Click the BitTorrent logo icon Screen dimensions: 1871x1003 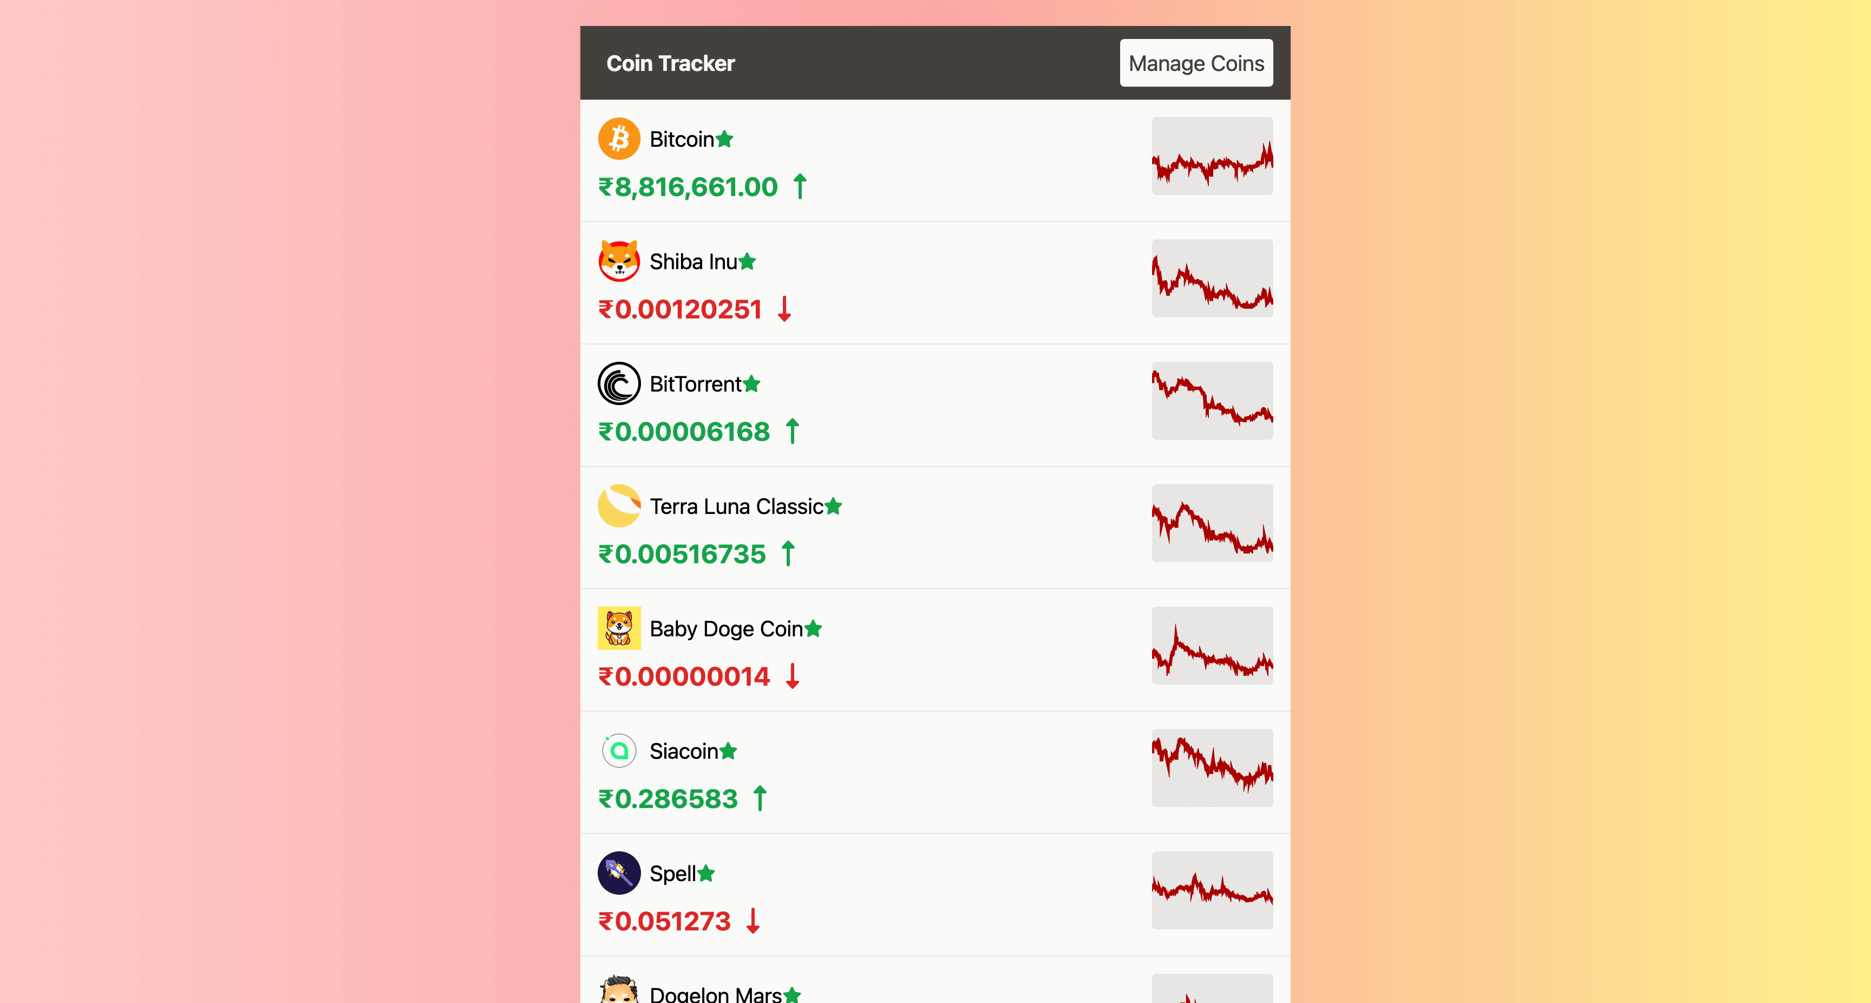tap(619, 384)
